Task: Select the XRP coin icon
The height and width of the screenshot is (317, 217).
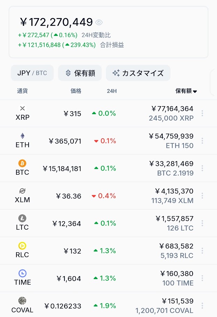Action: pos(23,108)
